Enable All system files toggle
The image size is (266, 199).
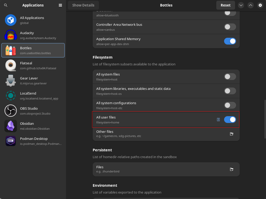[230, 77]
